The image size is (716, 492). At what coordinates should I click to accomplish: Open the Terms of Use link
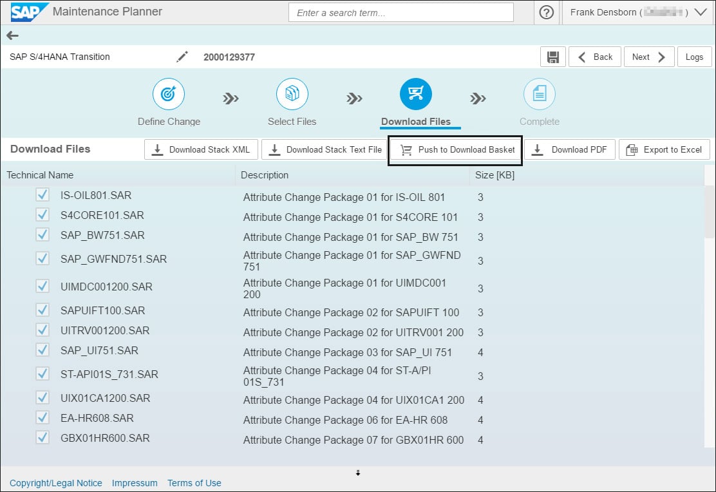tap(194, 483)
